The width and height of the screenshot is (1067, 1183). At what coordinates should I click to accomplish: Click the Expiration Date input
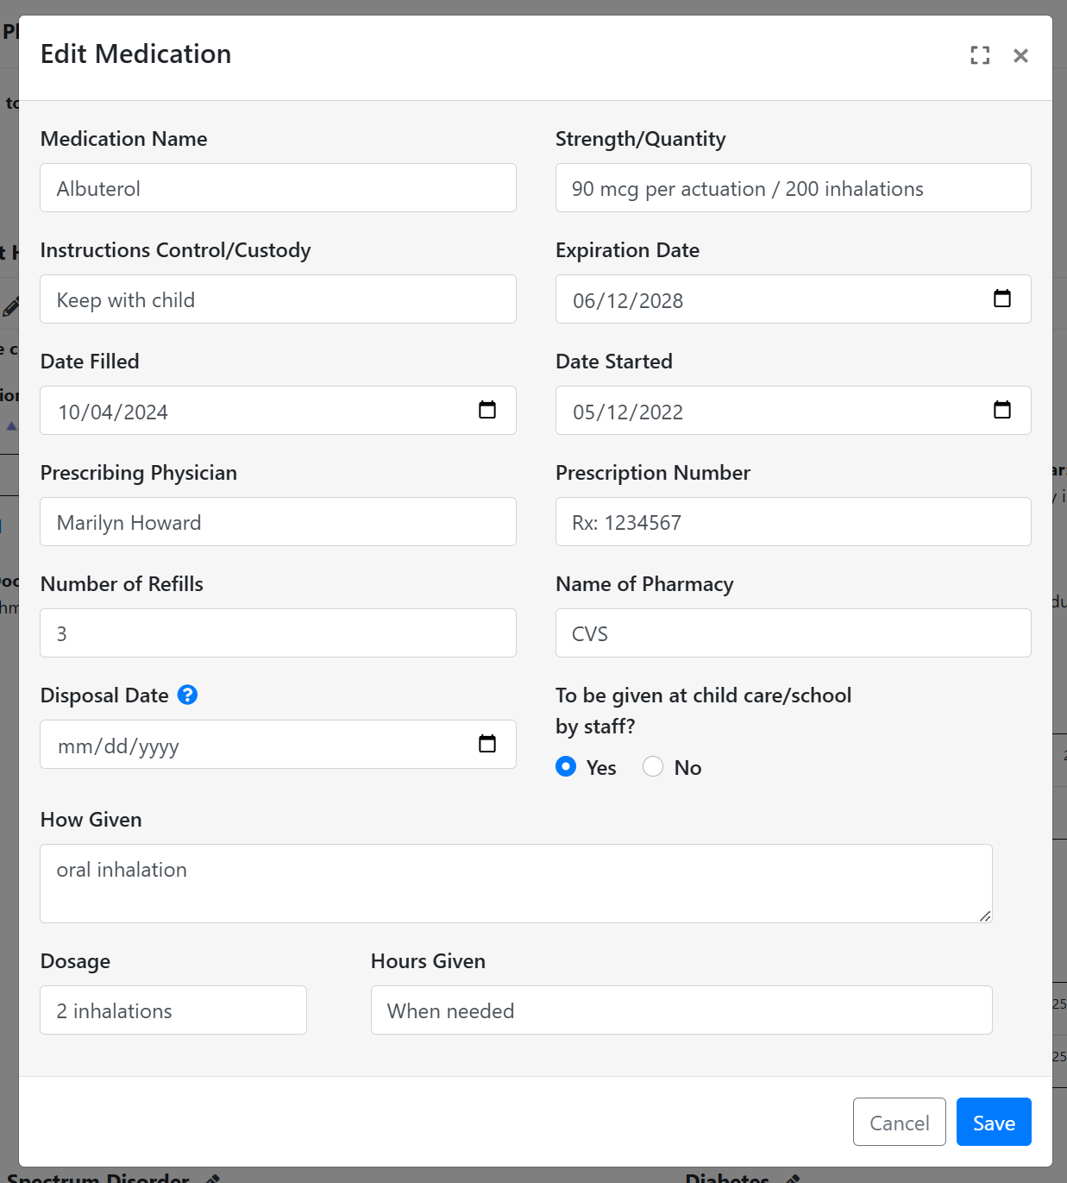(793, 299)
